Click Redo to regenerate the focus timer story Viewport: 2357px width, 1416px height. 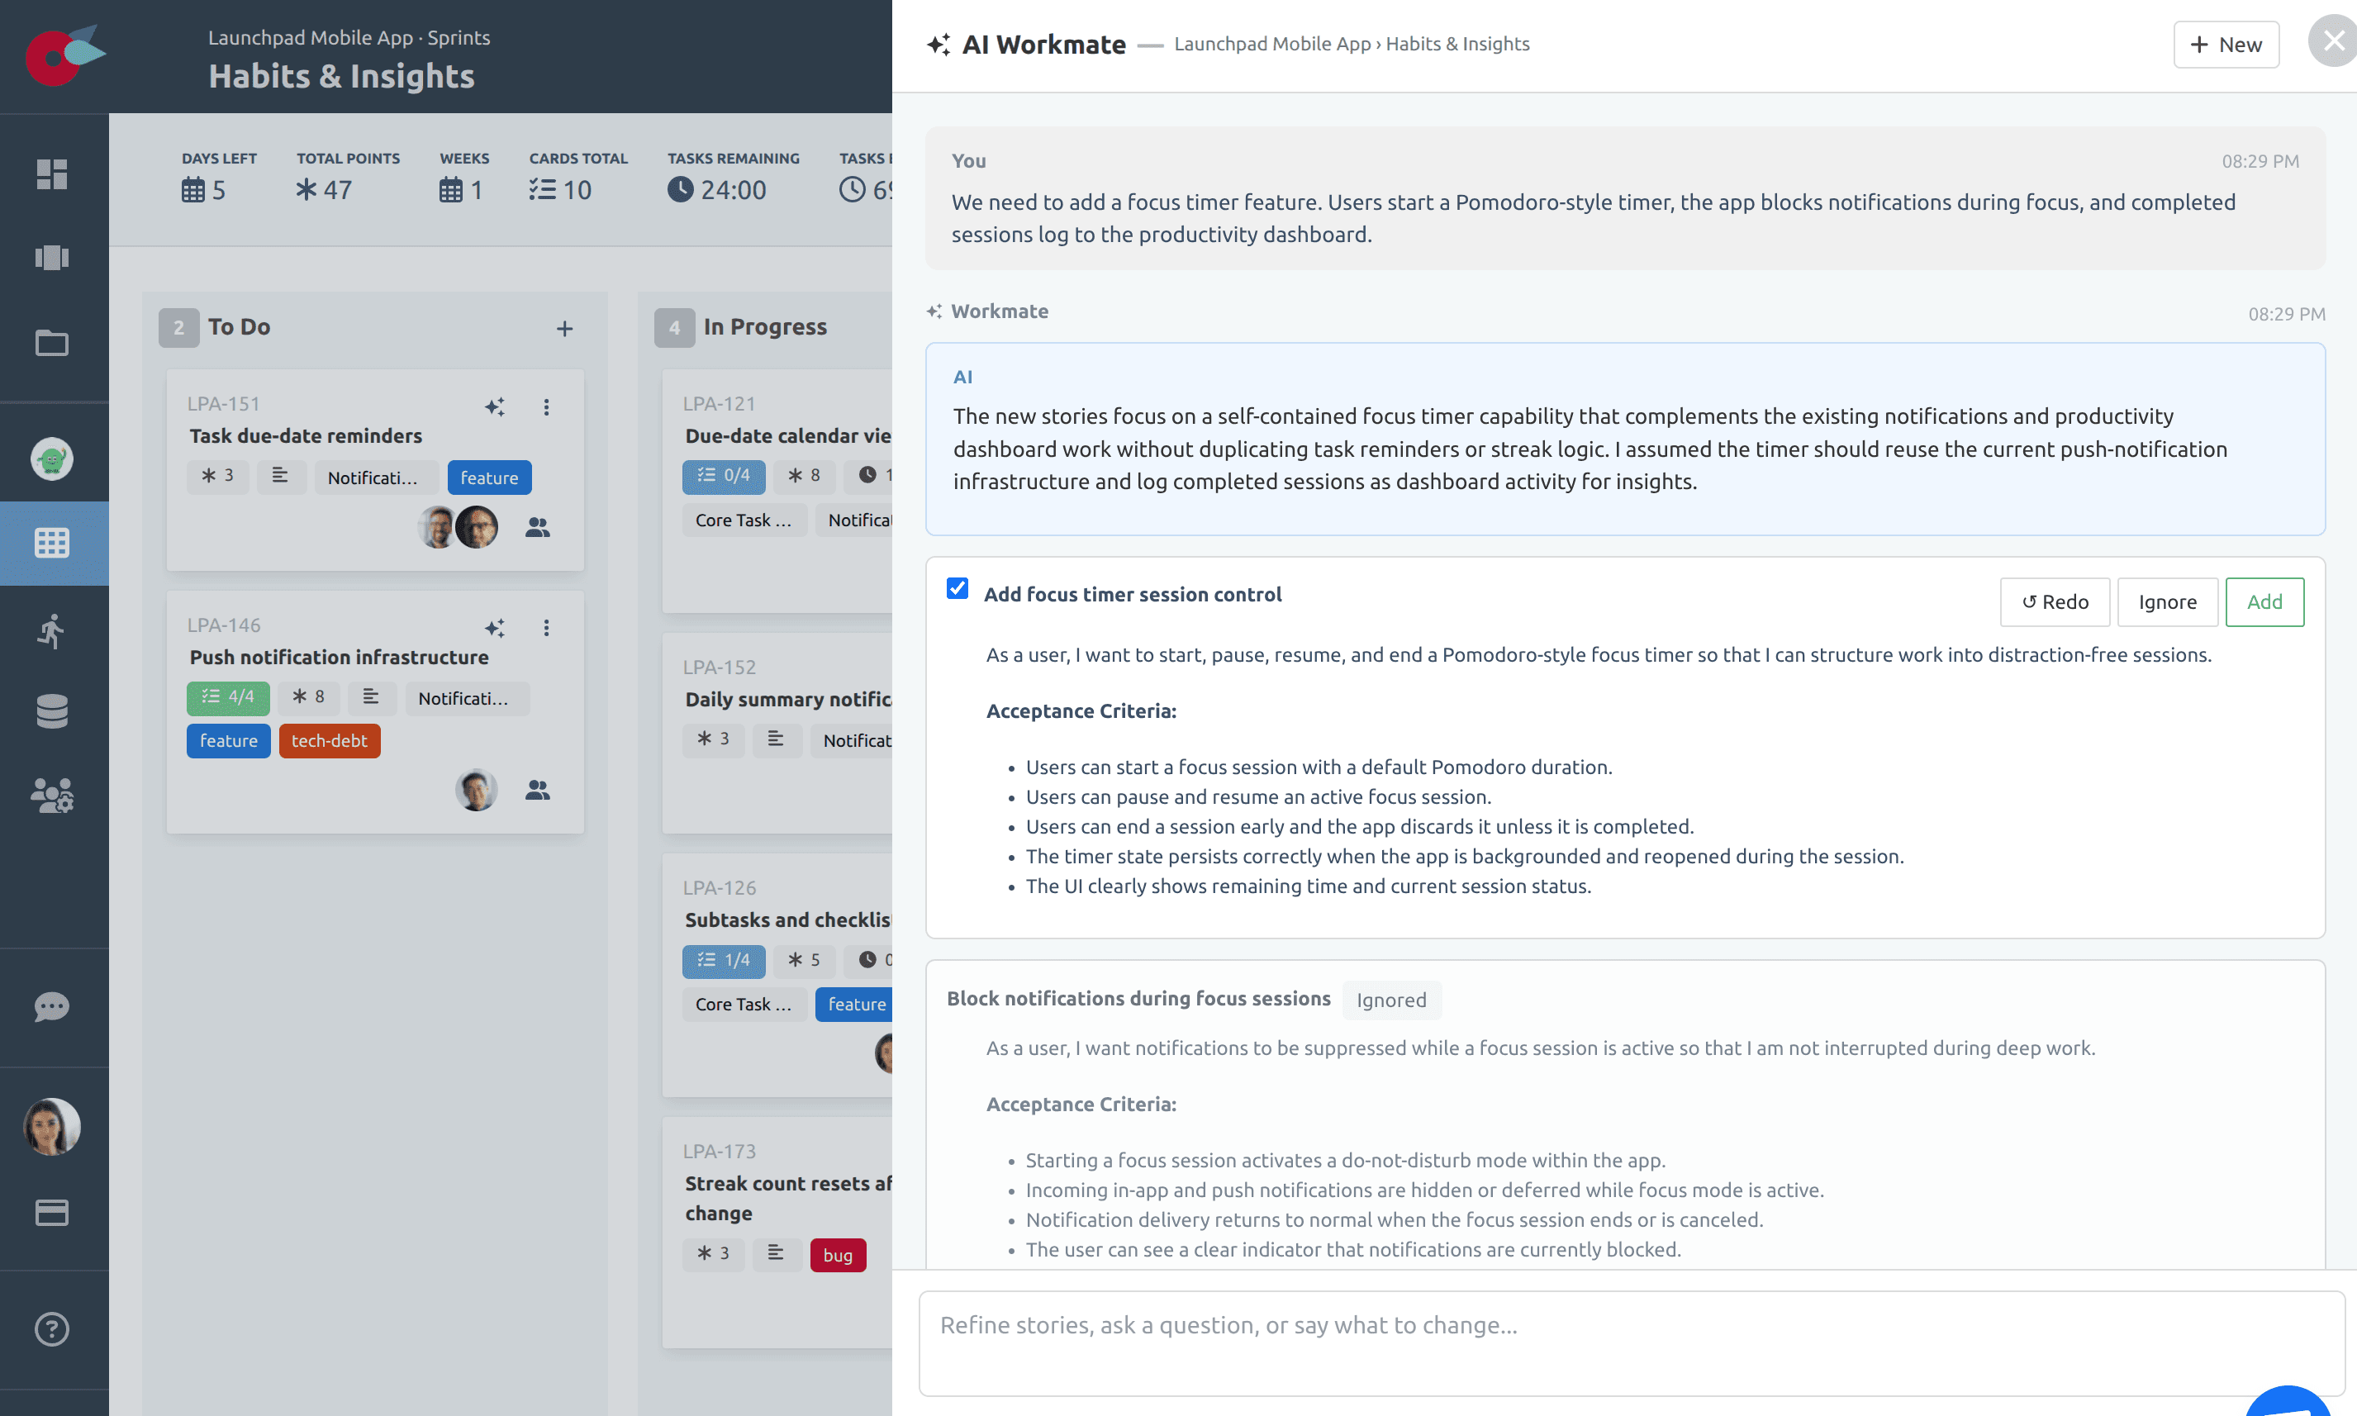2055,602
